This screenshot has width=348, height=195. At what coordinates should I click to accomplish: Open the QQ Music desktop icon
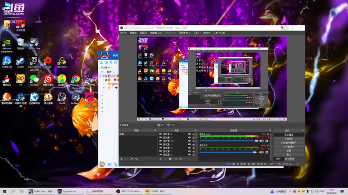[62, 80]
